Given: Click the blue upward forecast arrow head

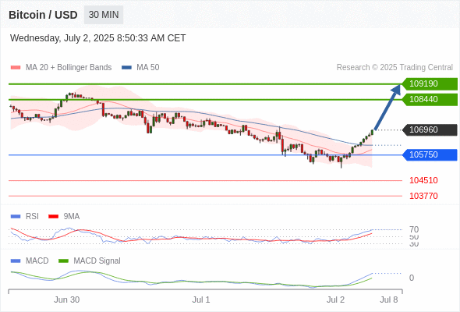Looking at the screenshot, I should tap(397, 89).
